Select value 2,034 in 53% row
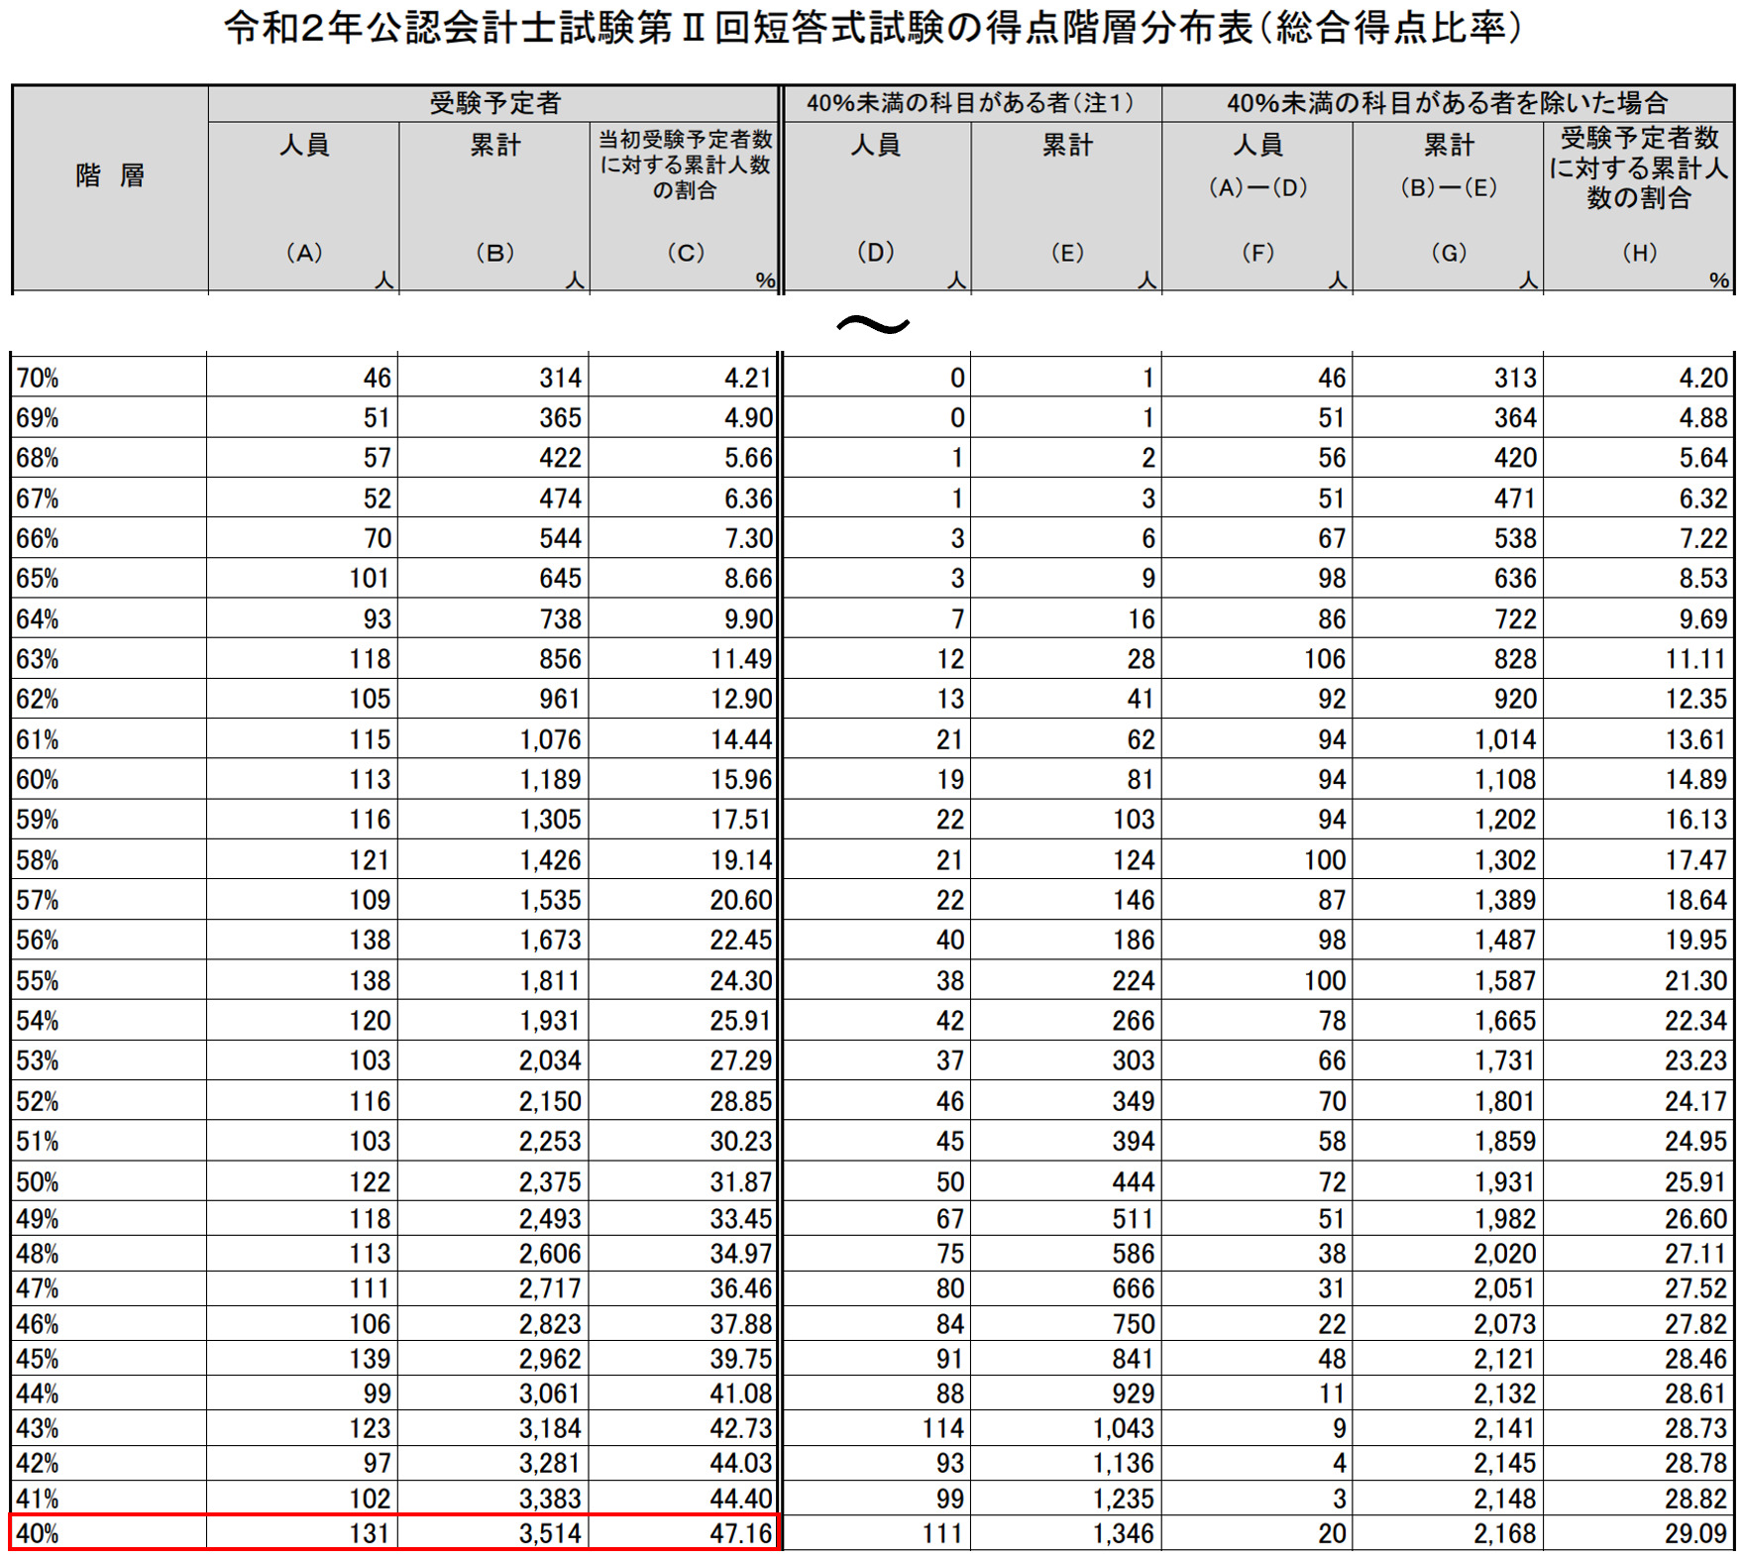This screenshot has height=1559, width=1743. coord(551,1061)
